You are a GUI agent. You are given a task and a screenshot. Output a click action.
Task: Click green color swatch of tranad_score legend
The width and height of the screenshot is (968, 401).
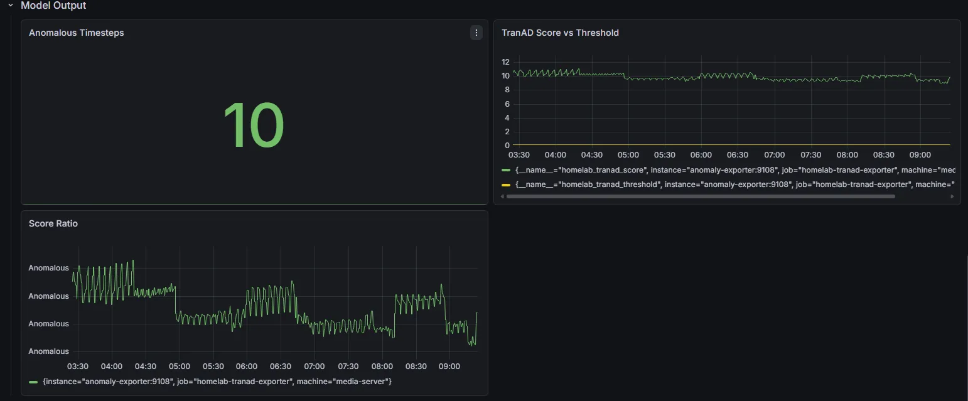pyautogui.click(x=506, y=170)
